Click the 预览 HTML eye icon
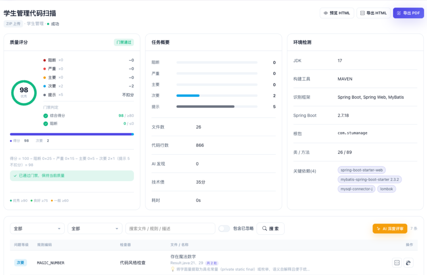This screenshot has width=427, height=275. point(325,13)
